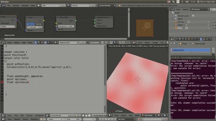
Task: Adjust the Roughness slider on Diffuse BSDF node
Action: [66, 26]
